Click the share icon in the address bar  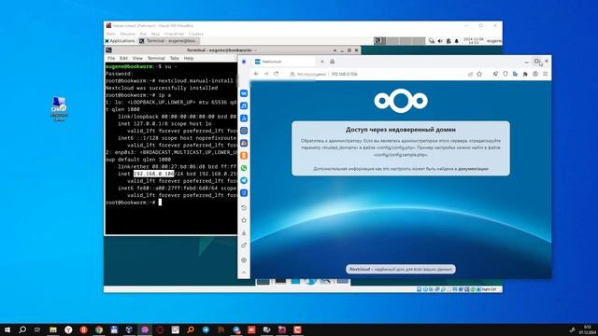[470, 74]
